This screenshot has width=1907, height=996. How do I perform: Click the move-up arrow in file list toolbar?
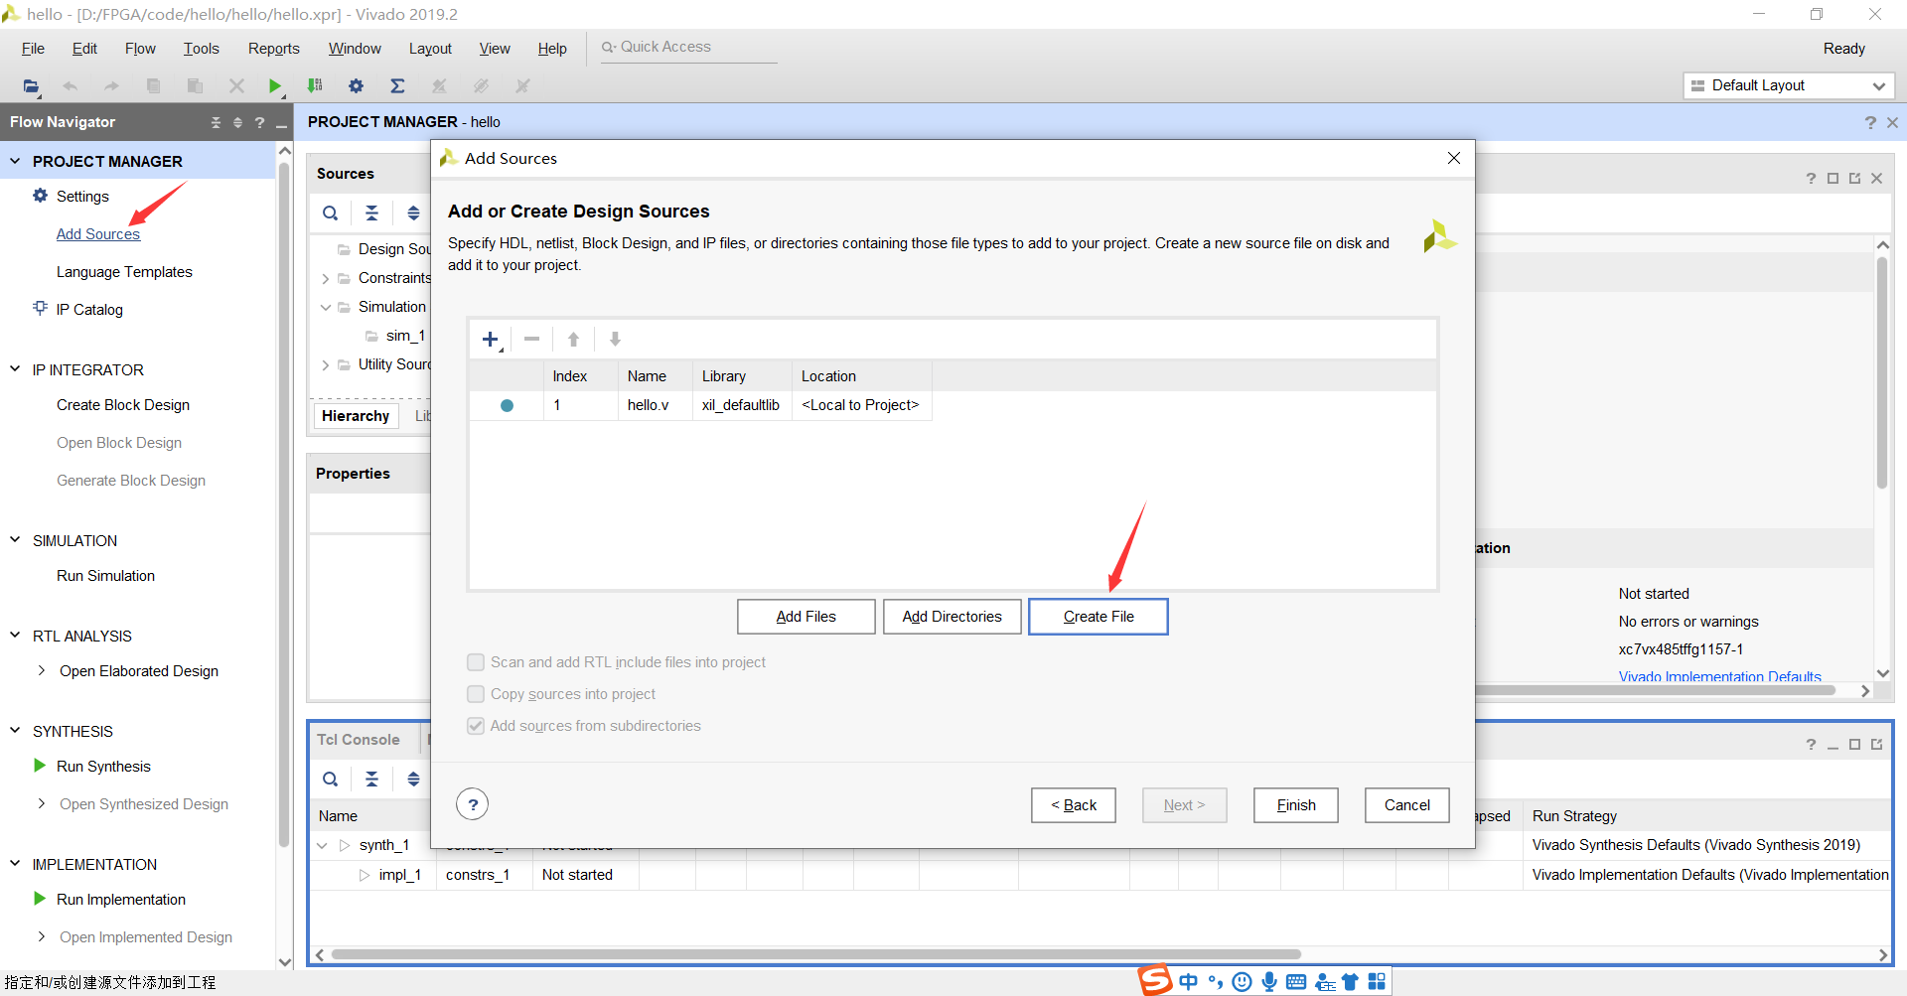(573, 340)
